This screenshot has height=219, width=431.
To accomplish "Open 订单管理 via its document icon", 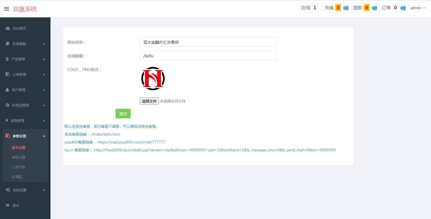I will (x=8, y=74).
